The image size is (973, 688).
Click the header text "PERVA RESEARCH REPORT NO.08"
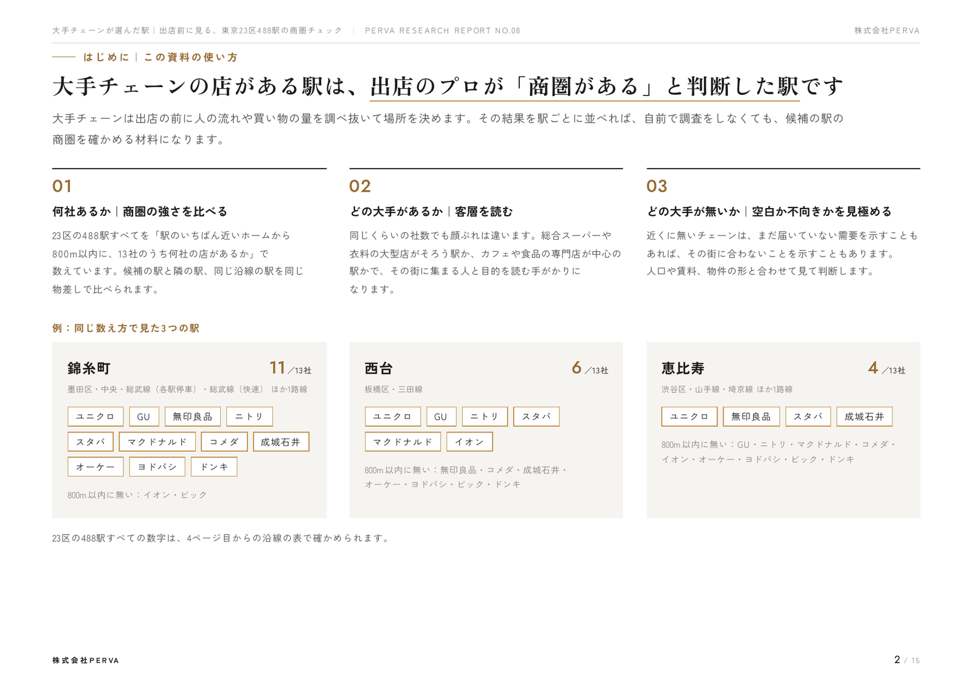click(x=442, y=30)
